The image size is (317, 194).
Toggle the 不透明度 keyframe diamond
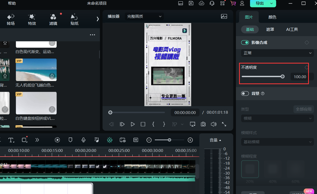click(x=307, y=67)
